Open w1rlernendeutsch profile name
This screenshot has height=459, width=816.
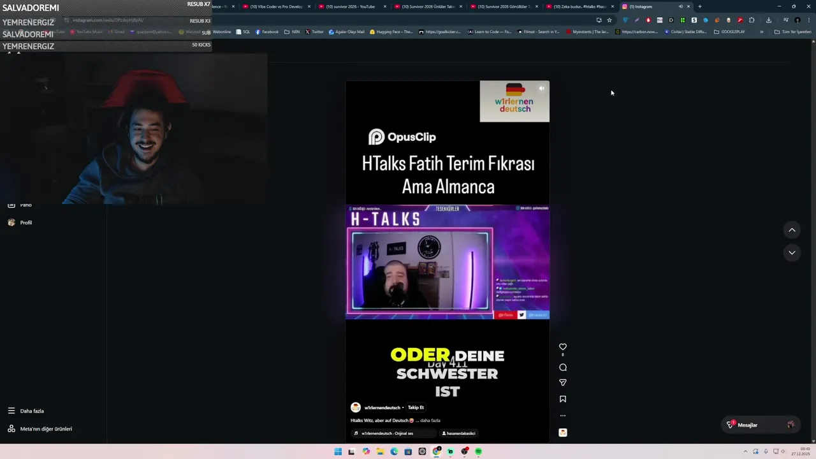(x=382, y=407)
